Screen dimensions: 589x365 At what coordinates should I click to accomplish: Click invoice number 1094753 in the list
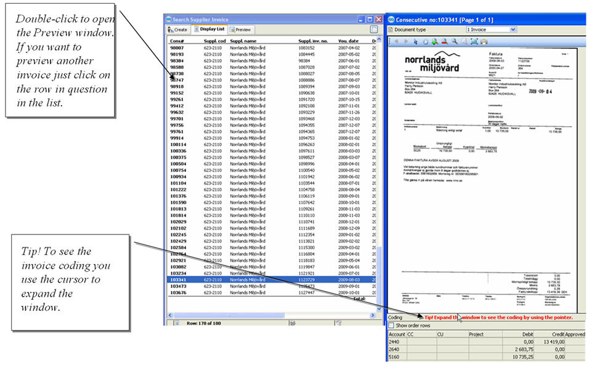(307, 138)
